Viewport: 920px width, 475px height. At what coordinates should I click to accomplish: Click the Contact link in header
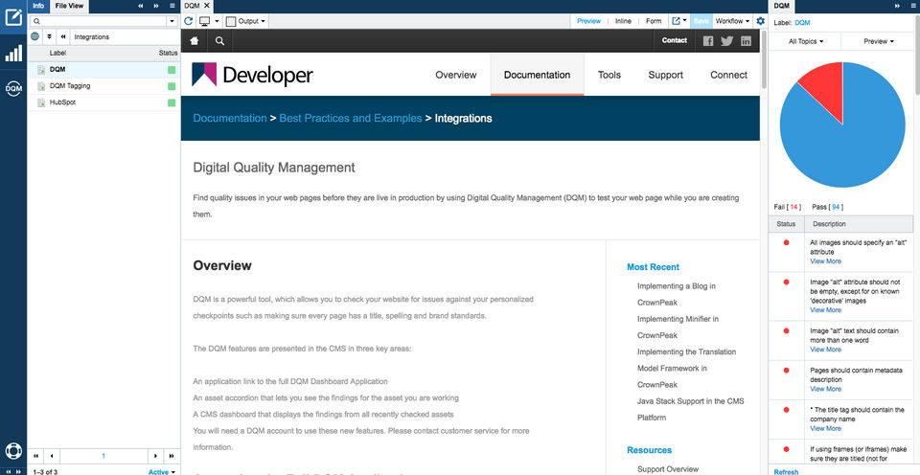674,40
